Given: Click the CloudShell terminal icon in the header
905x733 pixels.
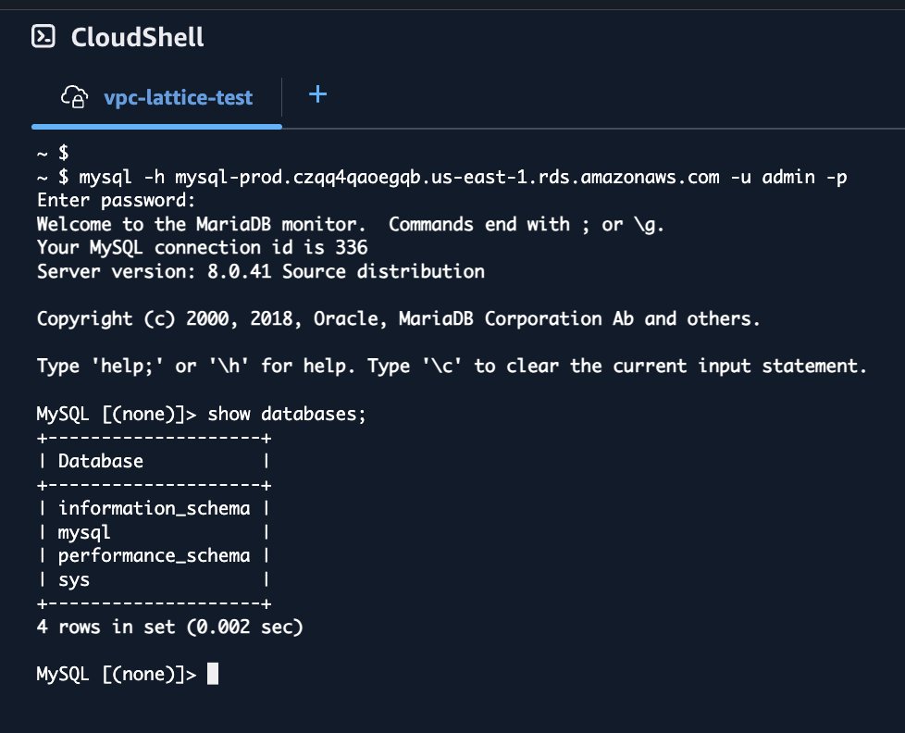Looking at the screenshot, I should tap(43, 37).
